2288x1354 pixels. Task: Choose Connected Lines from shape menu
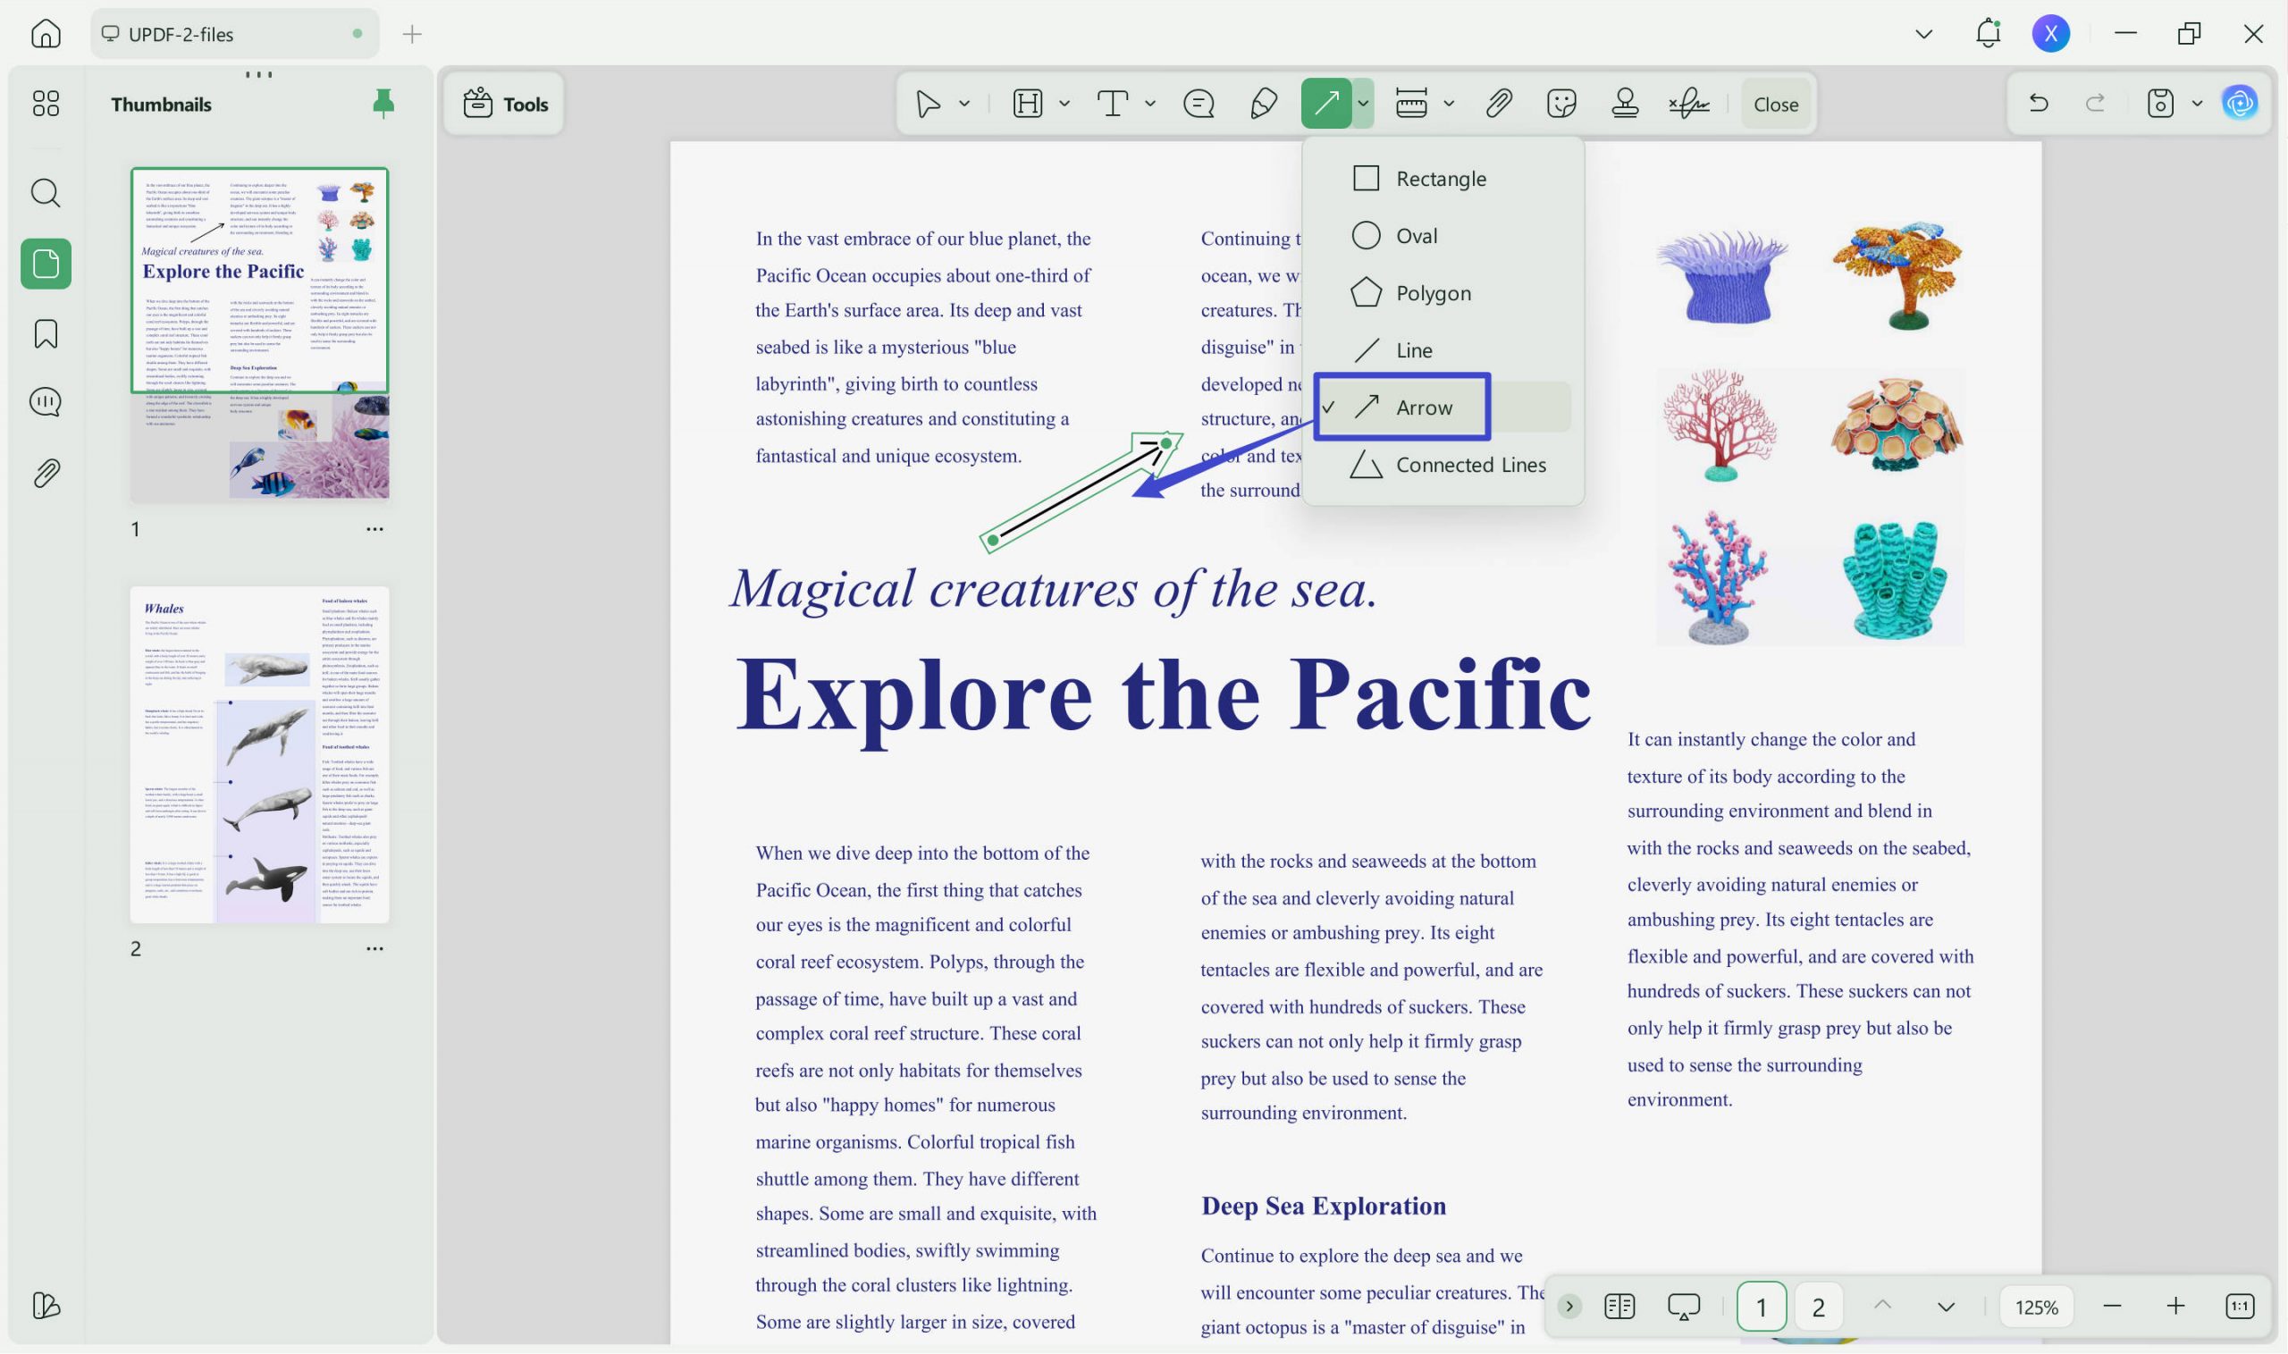click(1443, 465)
